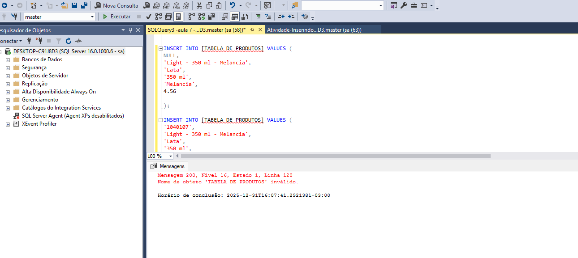Open the Object Explorer activity monitor icon

coord(78,41)
